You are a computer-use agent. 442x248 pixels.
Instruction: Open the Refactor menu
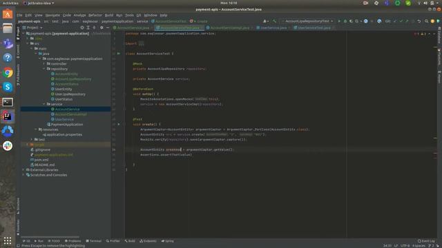point(95,15)
